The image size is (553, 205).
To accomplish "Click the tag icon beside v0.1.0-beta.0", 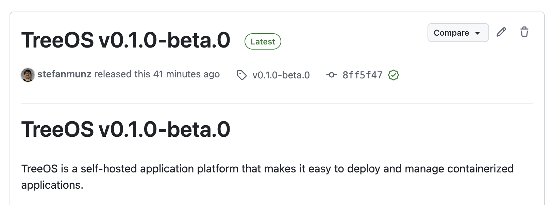I will click(x=242, y=75).
